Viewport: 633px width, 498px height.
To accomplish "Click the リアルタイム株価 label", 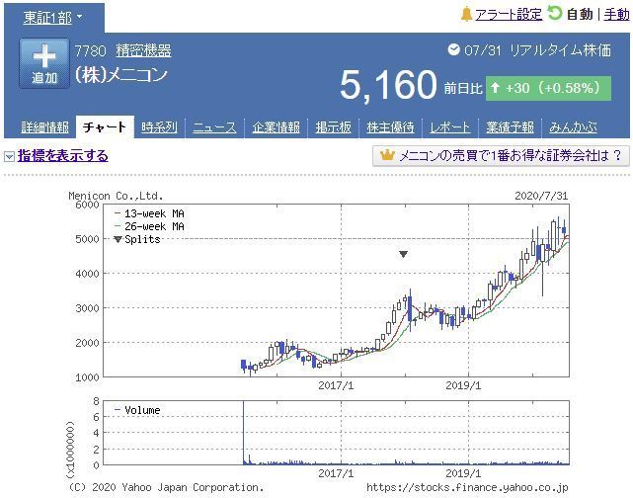I will coord(560,50).
